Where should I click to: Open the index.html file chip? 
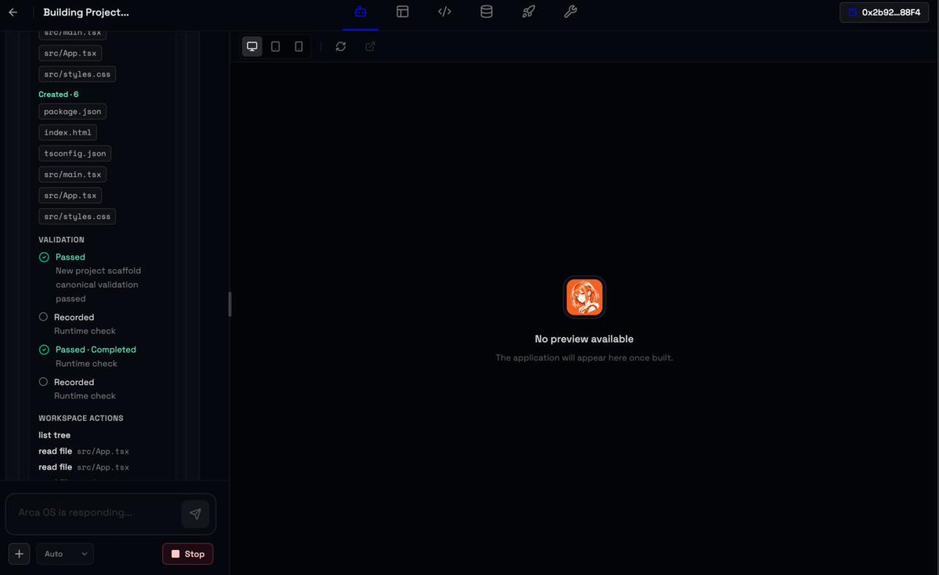[68, 132]
